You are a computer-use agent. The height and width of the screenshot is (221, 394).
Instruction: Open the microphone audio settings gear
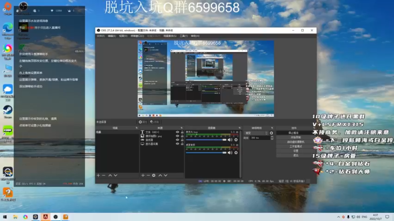[x=236, y=140]
